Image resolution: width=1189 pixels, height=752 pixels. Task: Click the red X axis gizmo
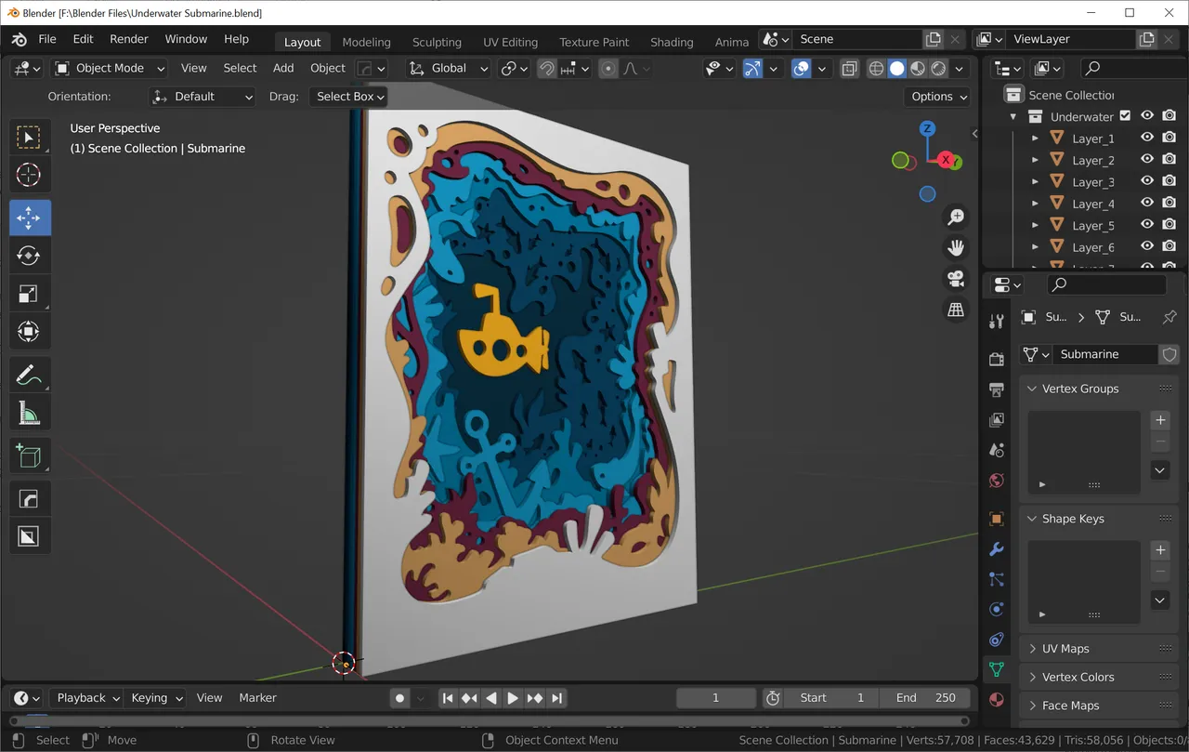click(x=946, y=160)
